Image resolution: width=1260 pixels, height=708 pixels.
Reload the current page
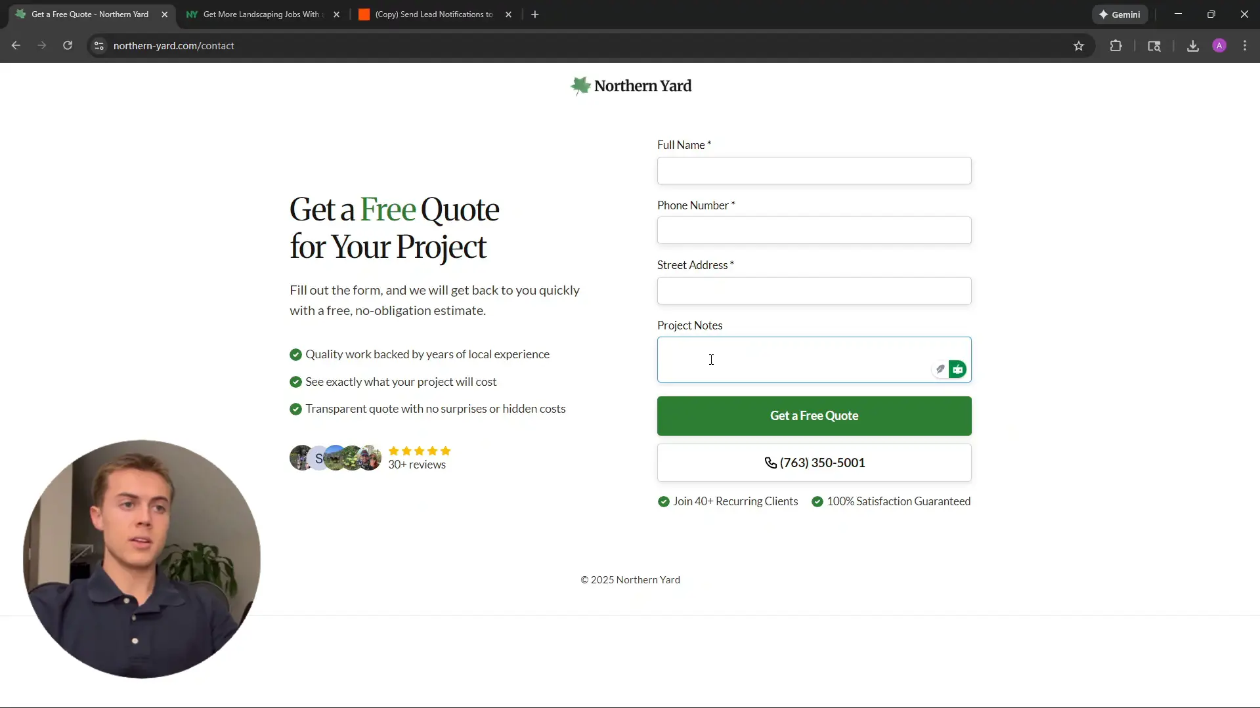tap(68, 45)
